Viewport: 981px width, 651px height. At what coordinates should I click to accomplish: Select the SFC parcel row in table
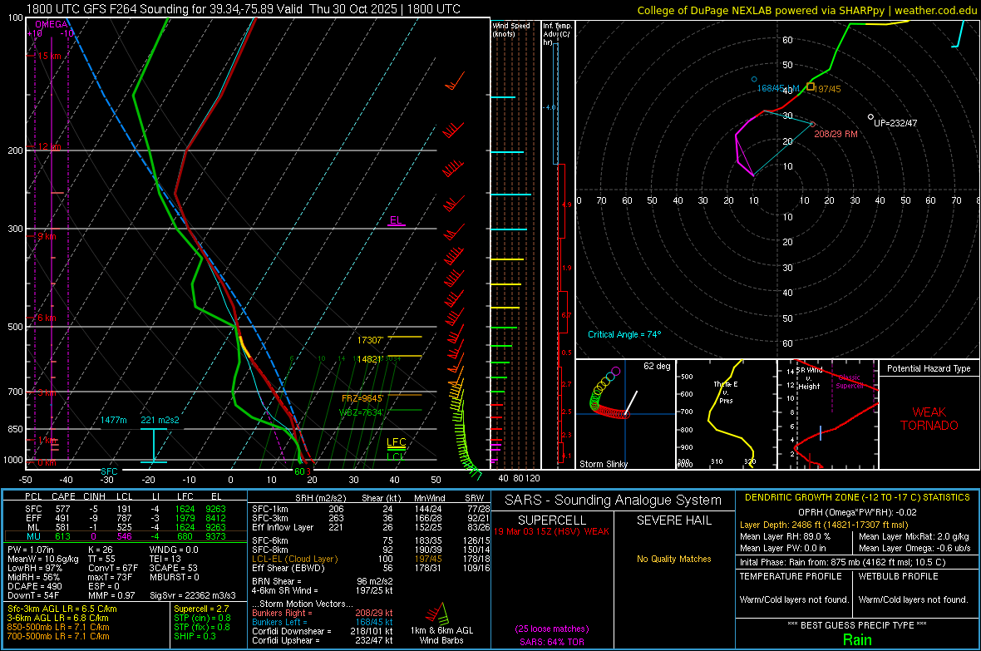point(126,509)
